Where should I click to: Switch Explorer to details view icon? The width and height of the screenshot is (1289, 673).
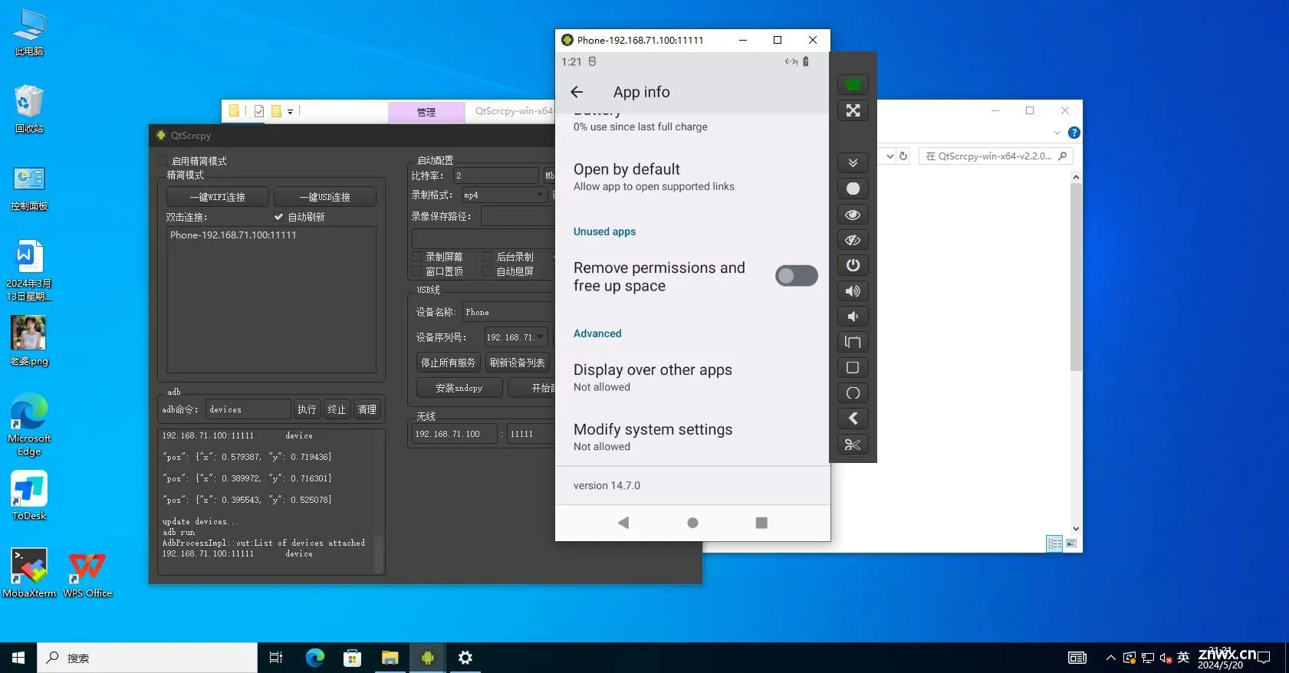[1054, 543]
